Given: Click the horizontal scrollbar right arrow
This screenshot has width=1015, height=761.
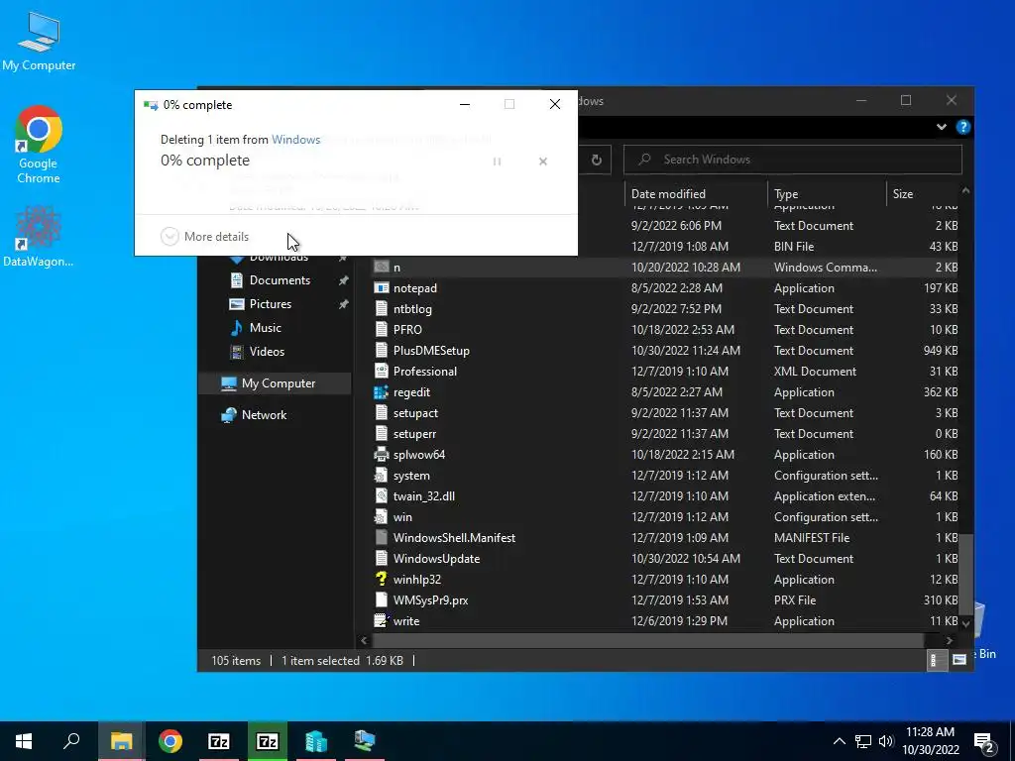Looking at the screenshot, I should (950, 641).
